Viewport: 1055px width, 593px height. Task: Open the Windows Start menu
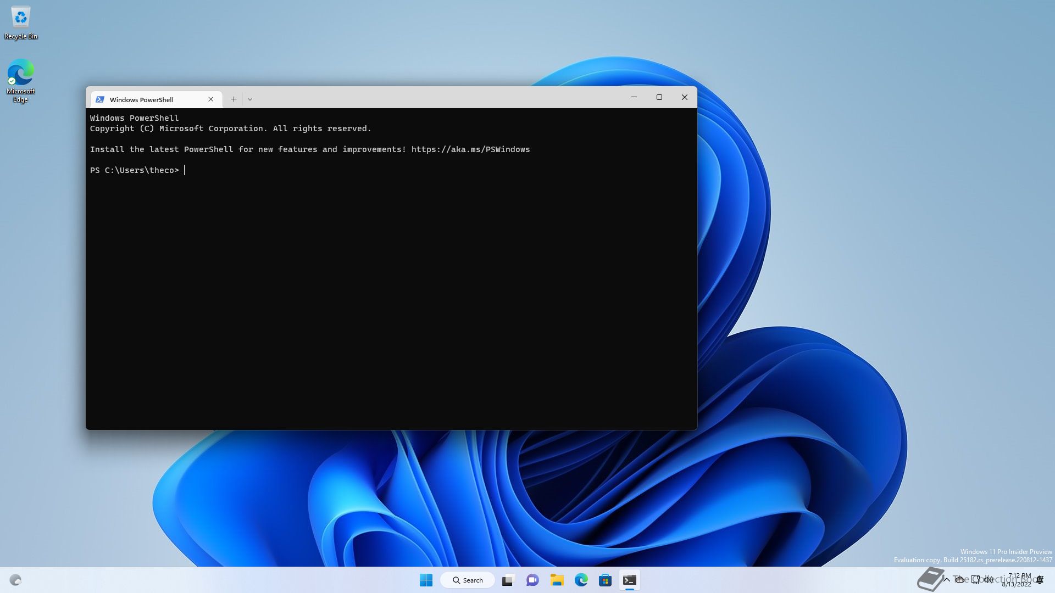point(426,580)
